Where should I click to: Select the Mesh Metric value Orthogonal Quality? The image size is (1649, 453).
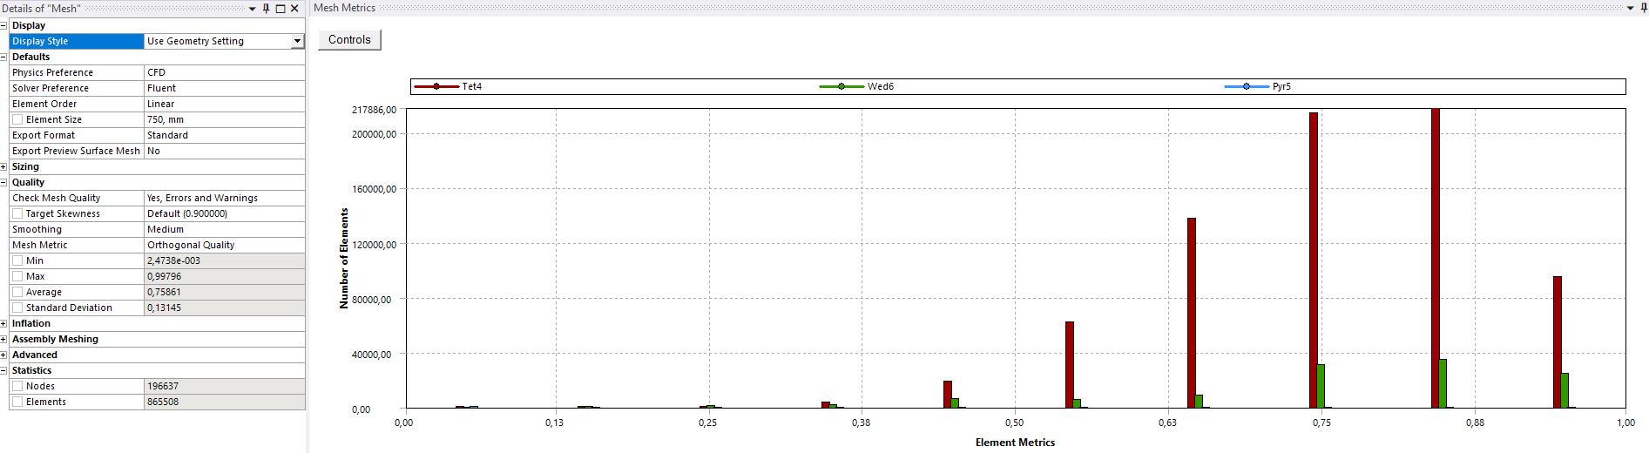pos(224,245)
